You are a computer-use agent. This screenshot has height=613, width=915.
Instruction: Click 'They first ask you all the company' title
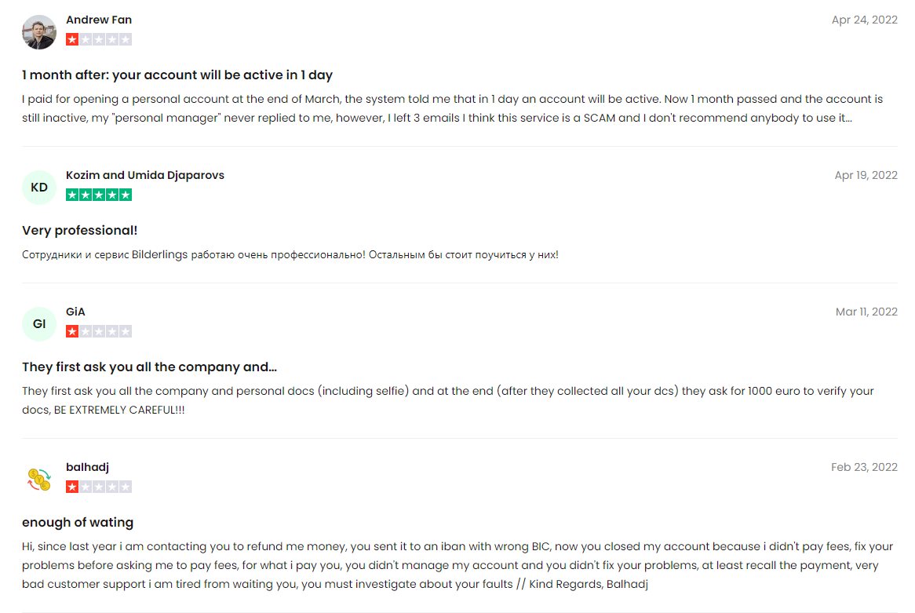click(149, 367)
